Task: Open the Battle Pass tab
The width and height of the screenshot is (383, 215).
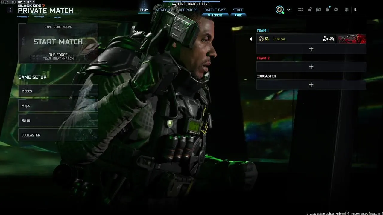Action: tap(215, 10)
